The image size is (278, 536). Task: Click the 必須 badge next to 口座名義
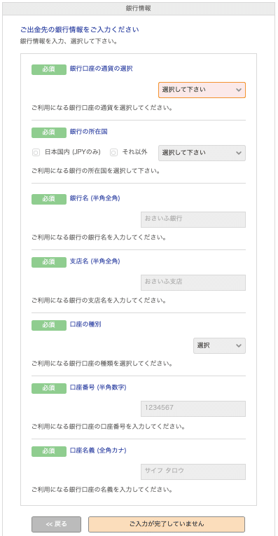pyautogui.click(x=49, y=451)
